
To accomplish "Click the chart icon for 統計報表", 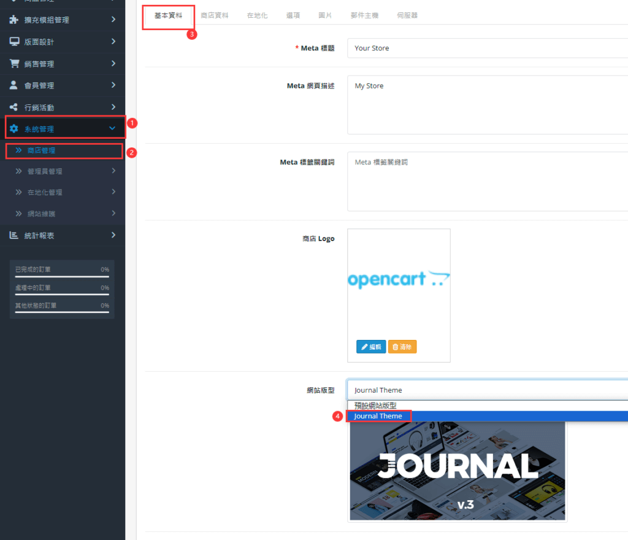I will click(14, 235).
